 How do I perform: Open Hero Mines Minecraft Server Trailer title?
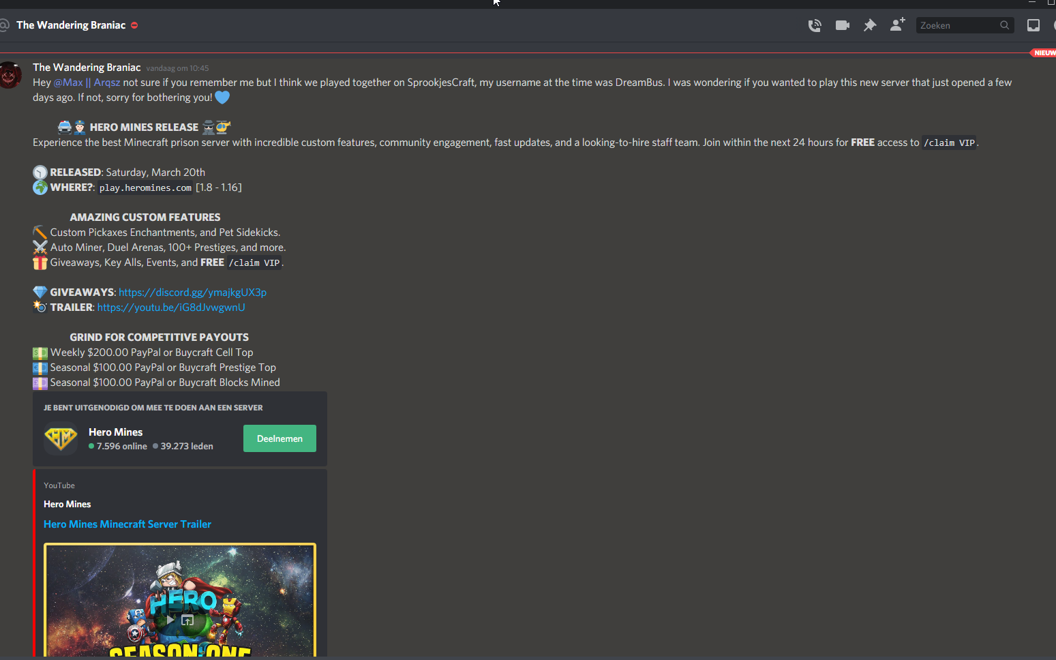pos(127,524)
